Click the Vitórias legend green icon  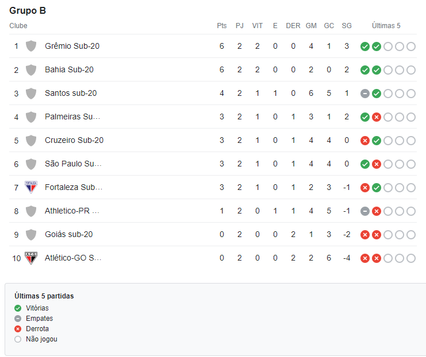click(18, 308)
